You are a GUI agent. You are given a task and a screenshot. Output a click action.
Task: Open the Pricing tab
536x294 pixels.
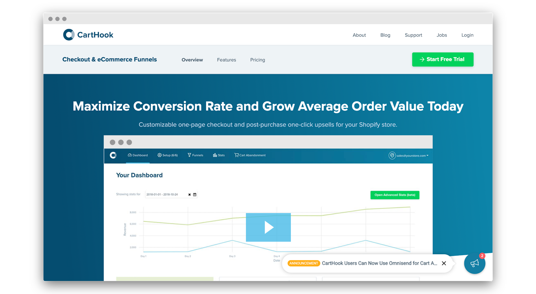point(258,60)
